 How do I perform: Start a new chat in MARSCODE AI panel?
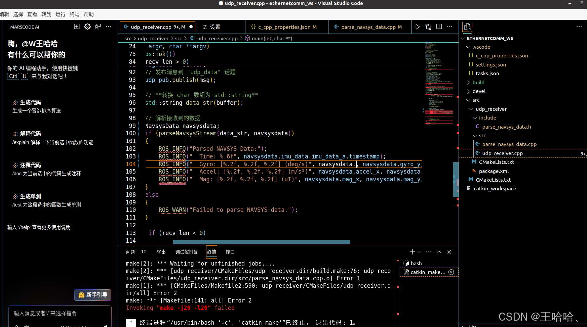click(77, 27)
